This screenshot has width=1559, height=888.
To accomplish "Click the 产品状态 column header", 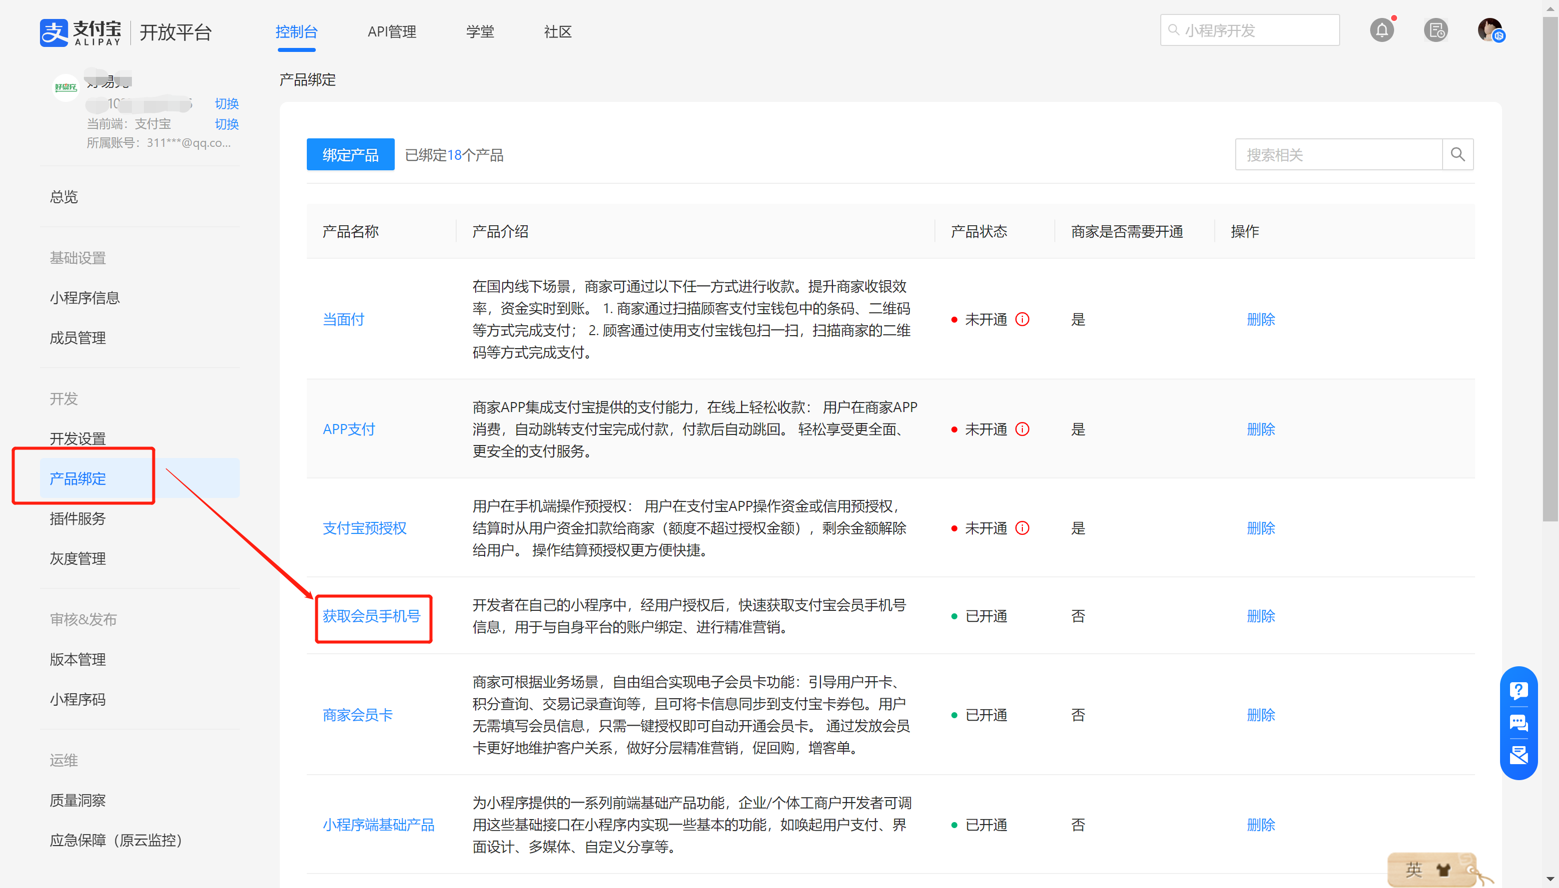I will (x=979, y=231).
